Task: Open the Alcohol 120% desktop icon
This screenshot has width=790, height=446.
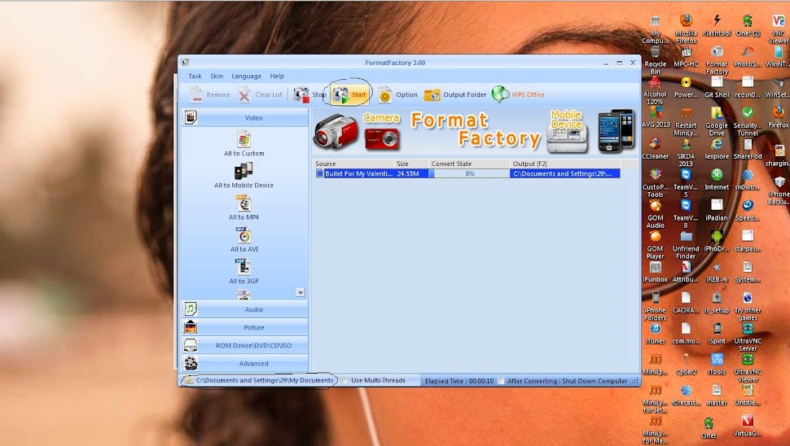Action: (x=655, y=90)
